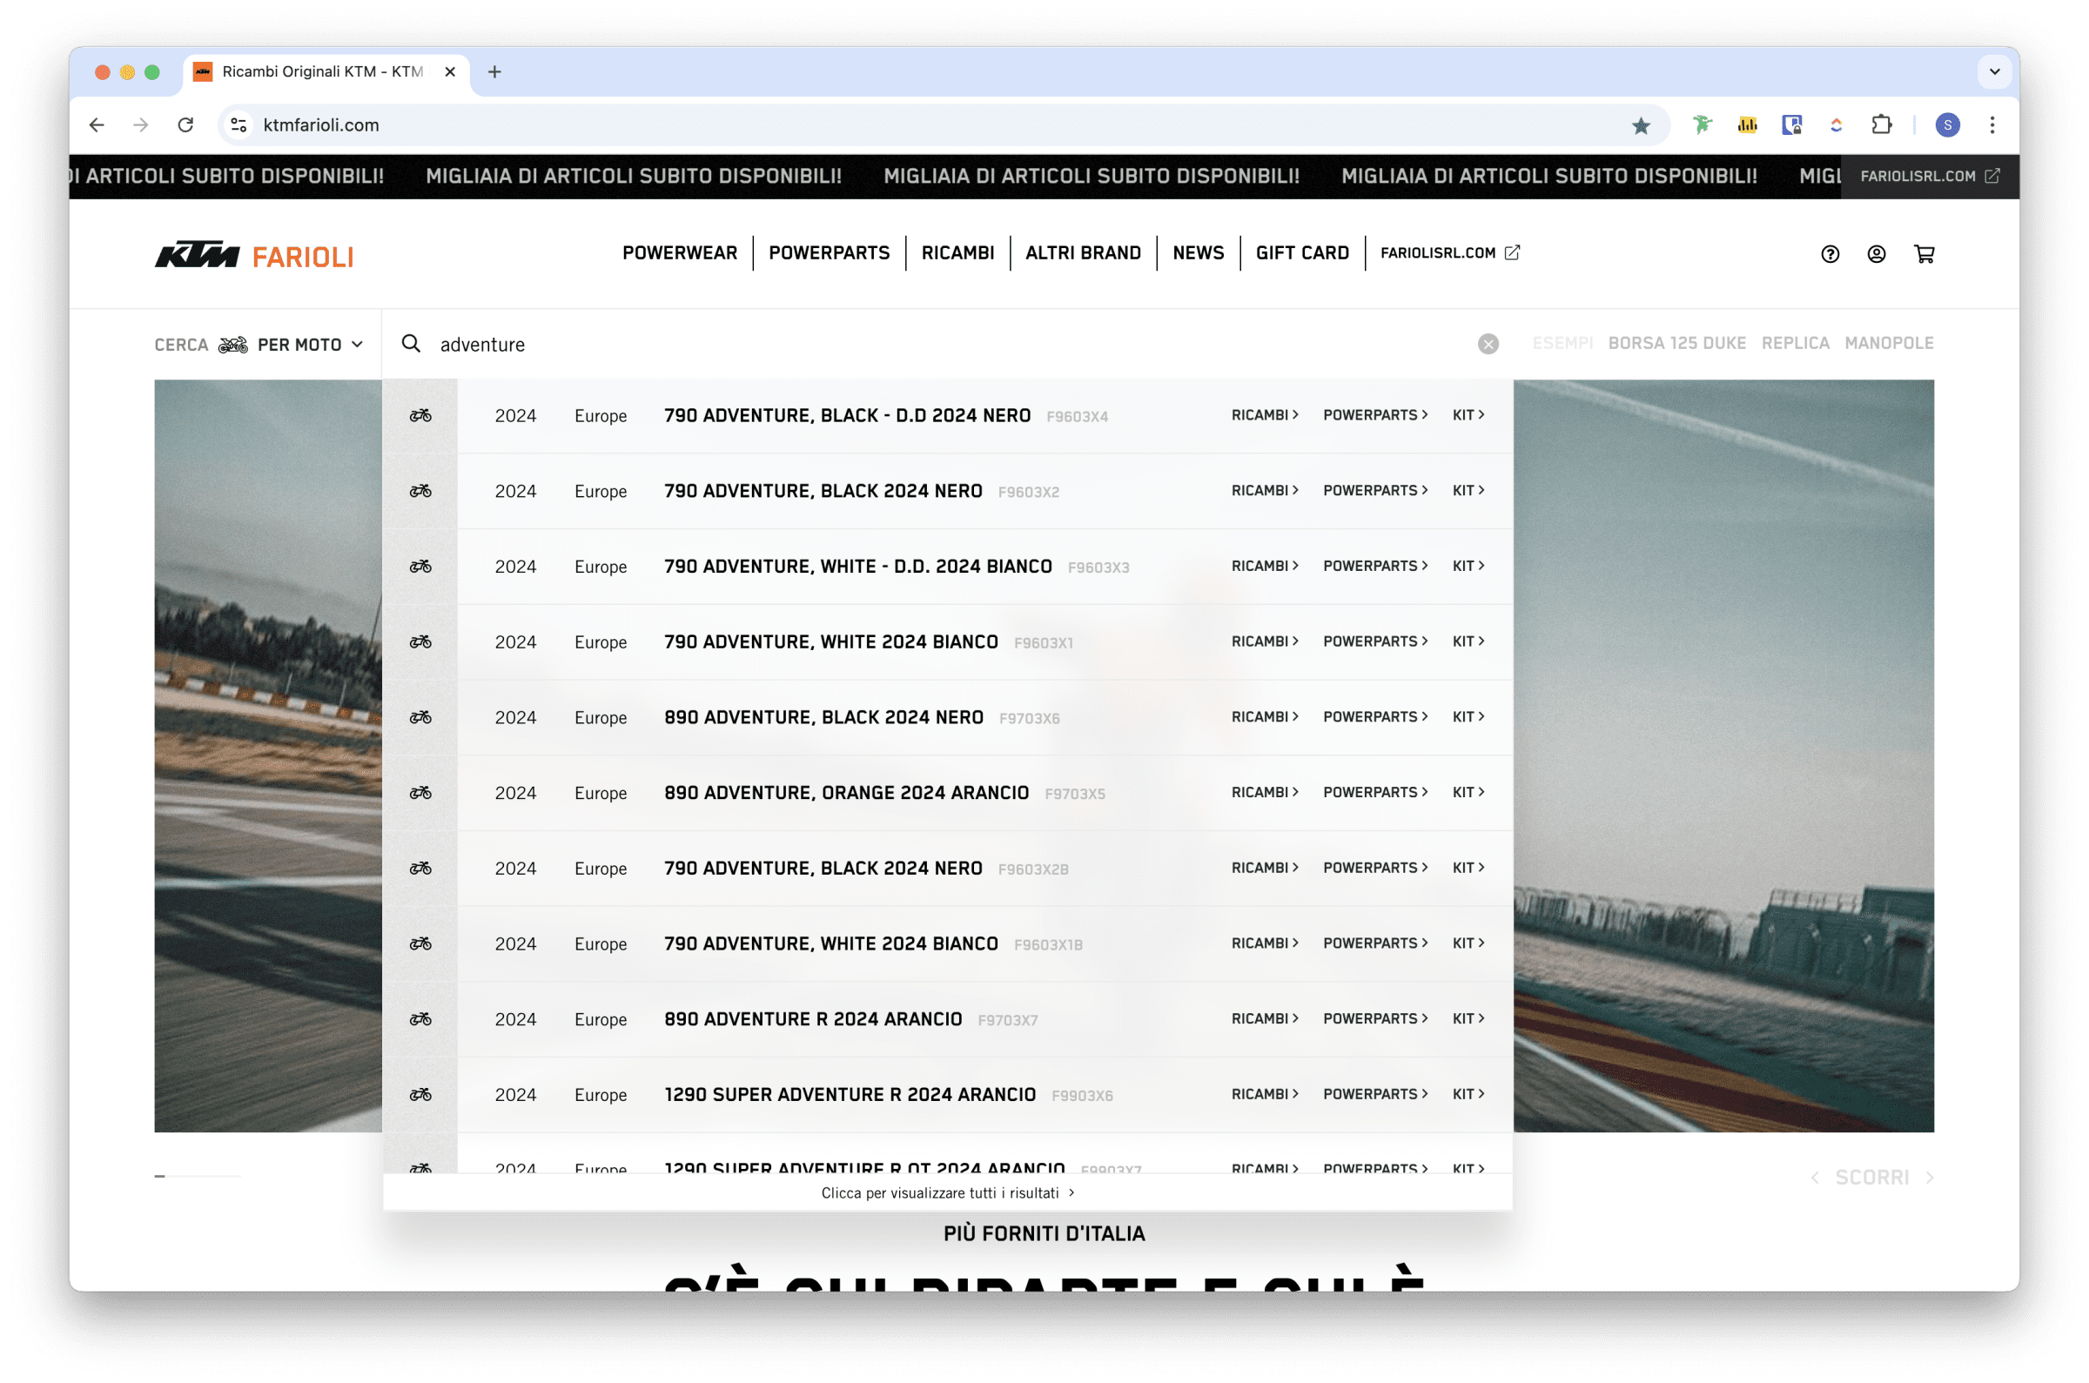Open Kit for 1290 Super Adventure R
Screen dimensions: 2089x1383
click(1468, 1094)
